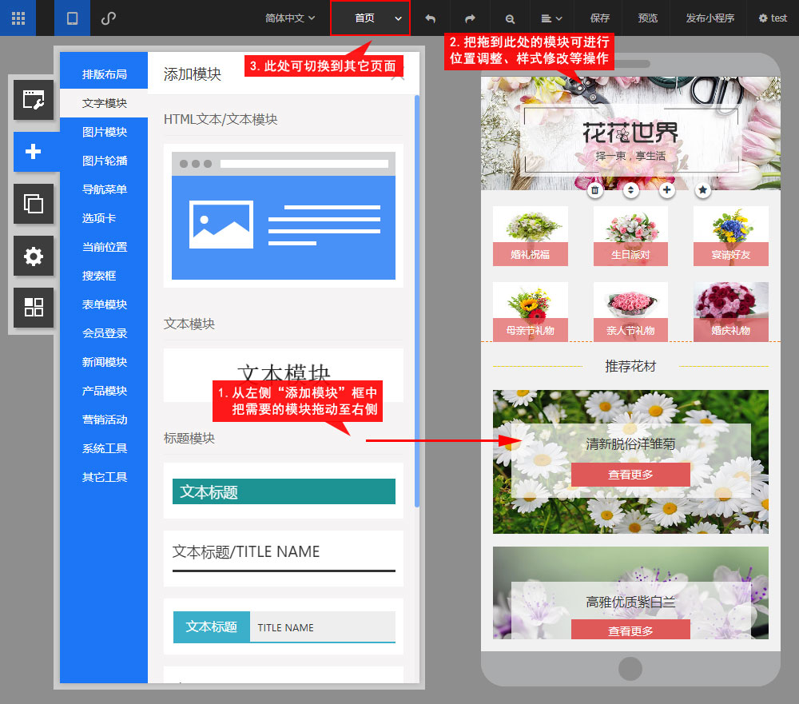The height and width of the screenshot is (704, 799).
Task: Open the add module plus icon in sidebar
Action: (x=34, y=152)
